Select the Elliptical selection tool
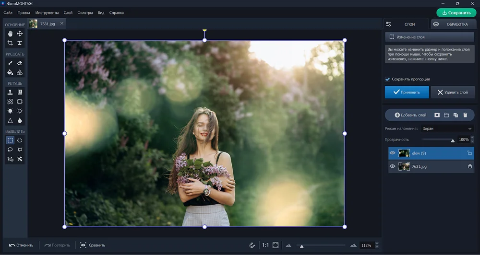The width and height of the screenshot is (480, 255). (x=20, y=140)
